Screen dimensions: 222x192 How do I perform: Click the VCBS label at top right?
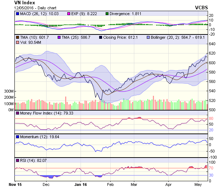pyautogui.click(x=201, y=7)
